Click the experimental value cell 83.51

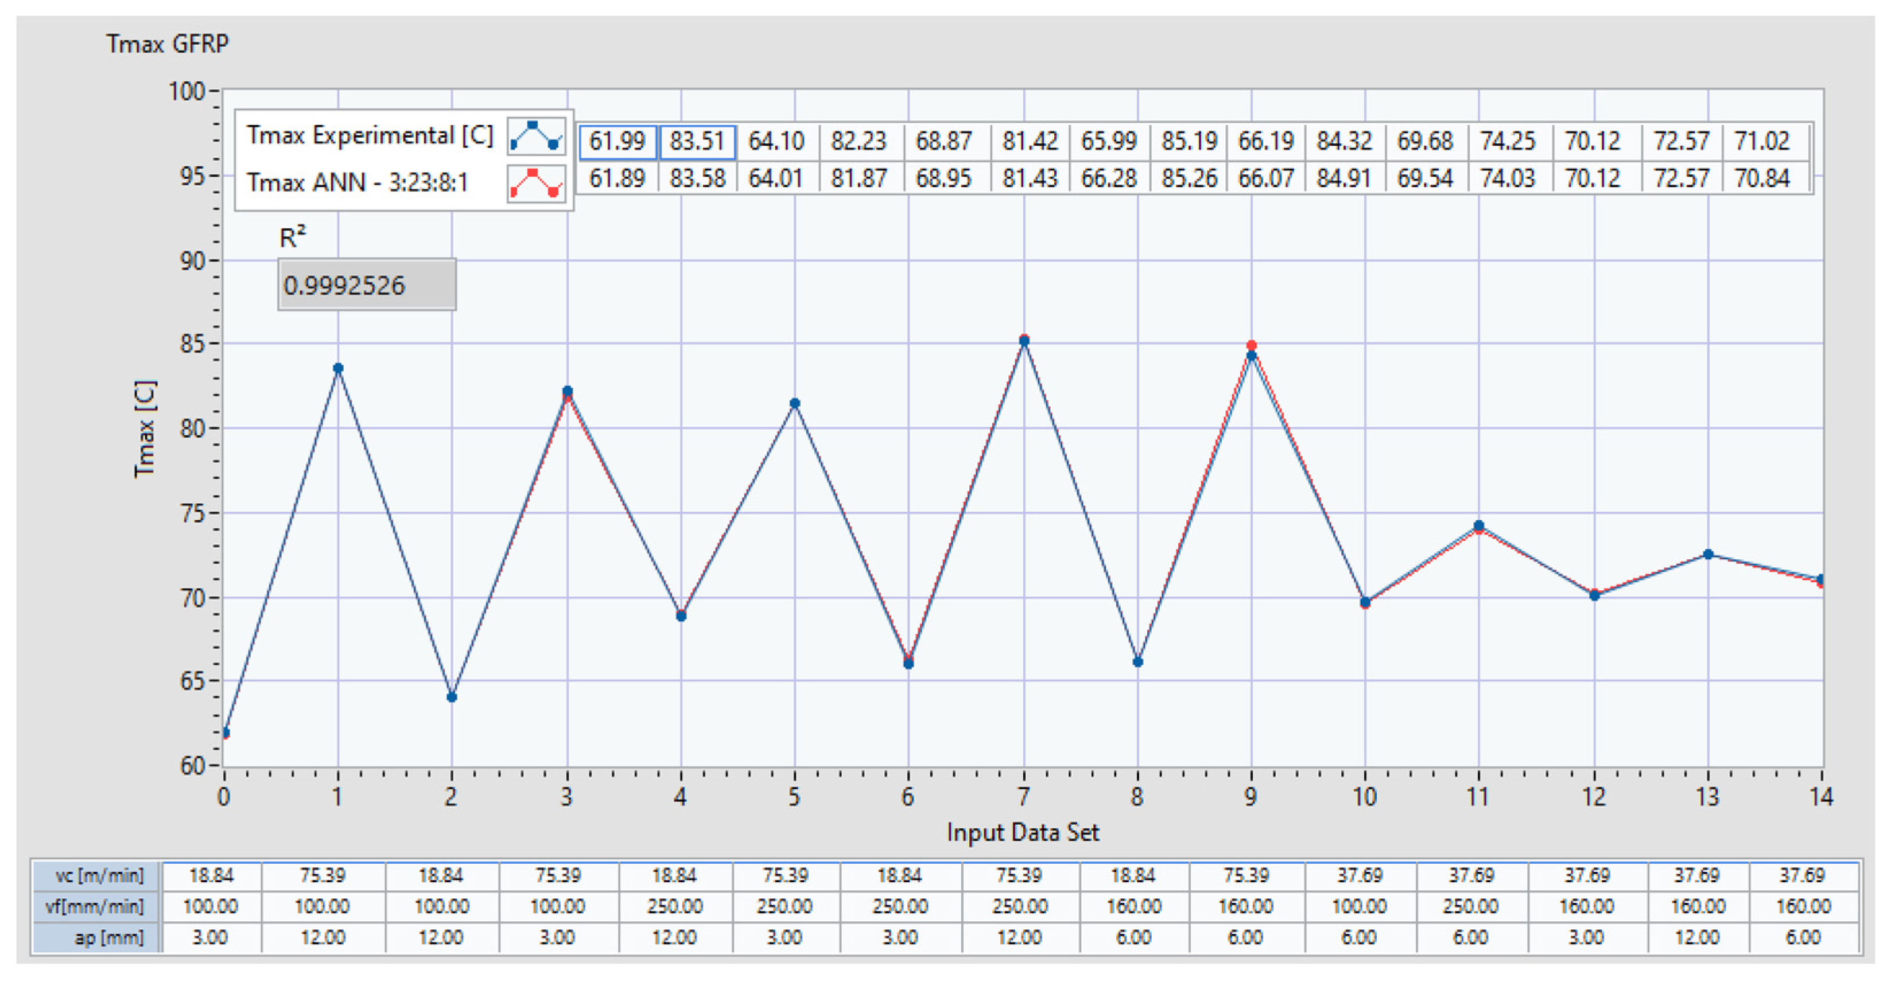click(x=697, y=141)
